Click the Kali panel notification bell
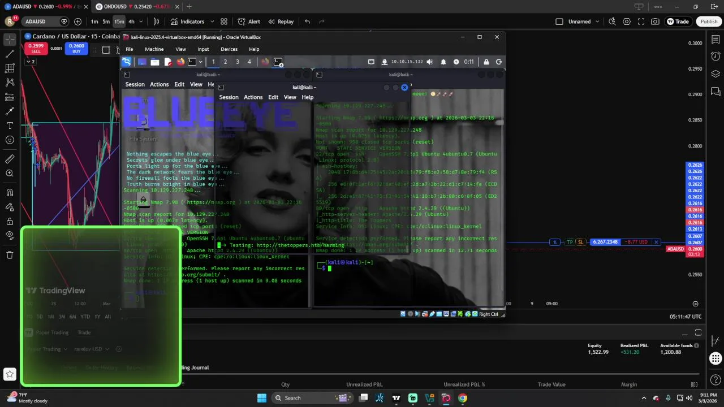This screenshot has height=407, width=724. click(x=443, y=62)
